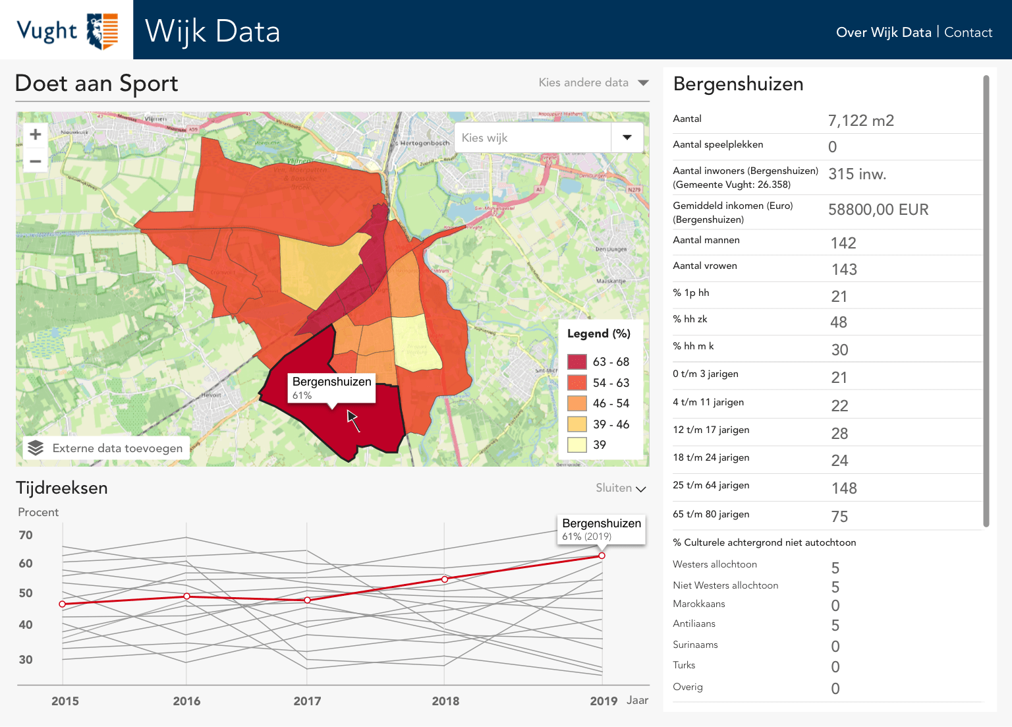This screenshot has width=1012, height=727.
Task: Click the Kies wijk dropdown arrow
Action: [627, 138]
